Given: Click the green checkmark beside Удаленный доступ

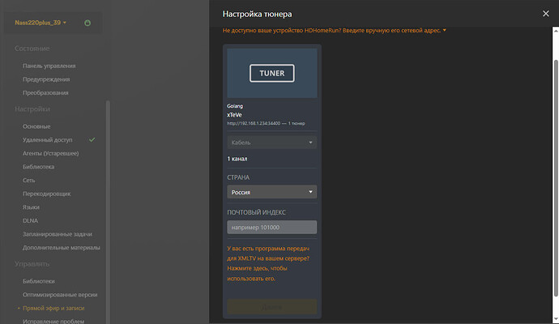Looking at the screenshot, I should click(x=92, y=139).
